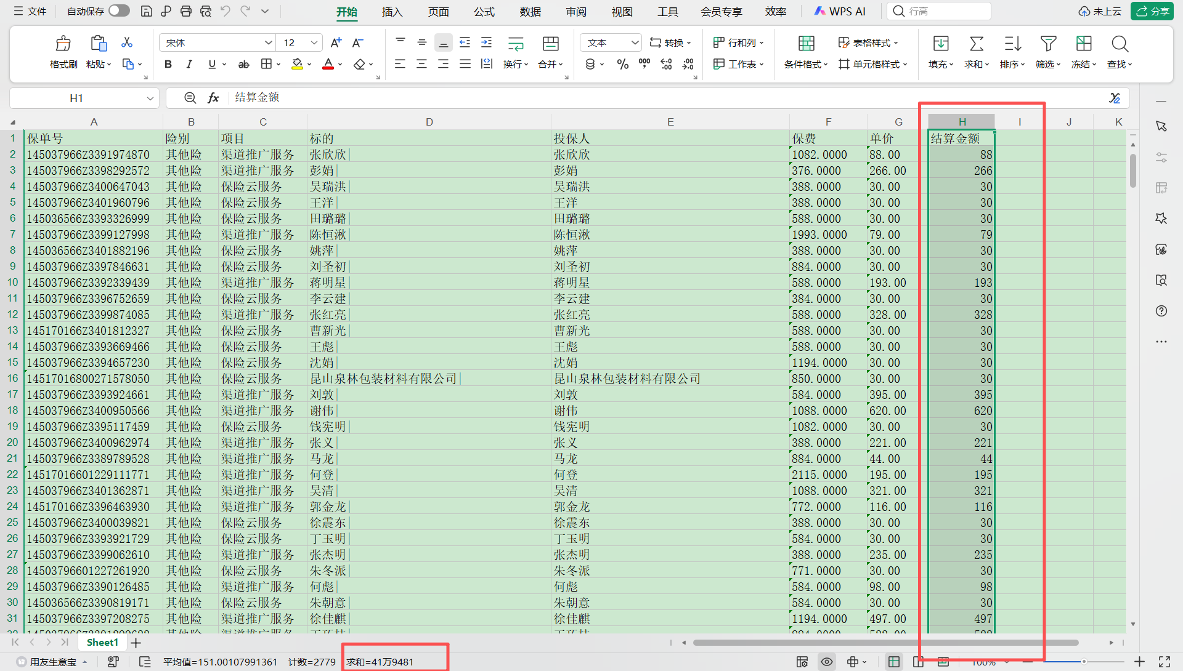Open the Formulas (公式) ribbon tab
Image resolution: width=1183 pixels, height=671 pixels.
(484, 12)
